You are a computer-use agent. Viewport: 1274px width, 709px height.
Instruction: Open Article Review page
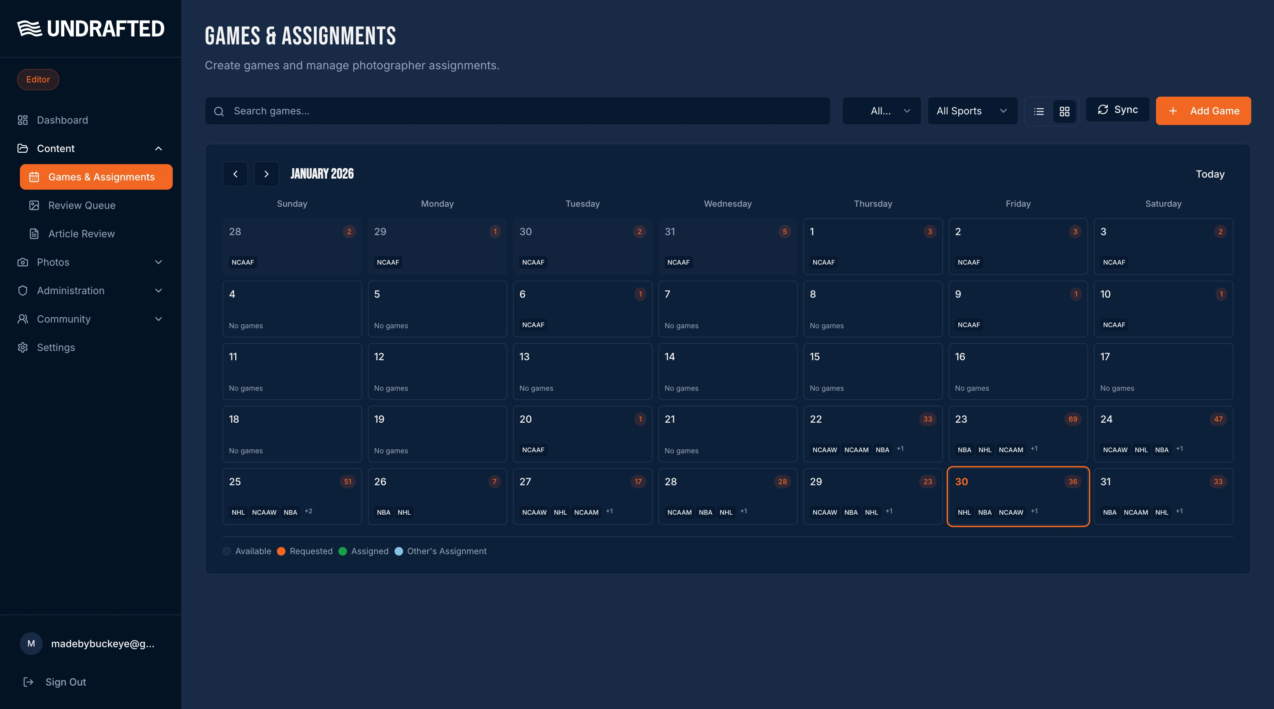(81, 234)
